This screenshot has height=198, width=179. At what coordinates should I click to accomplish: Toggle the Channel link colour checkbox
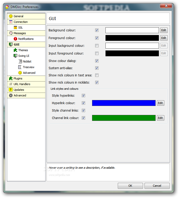click(83, 118)
